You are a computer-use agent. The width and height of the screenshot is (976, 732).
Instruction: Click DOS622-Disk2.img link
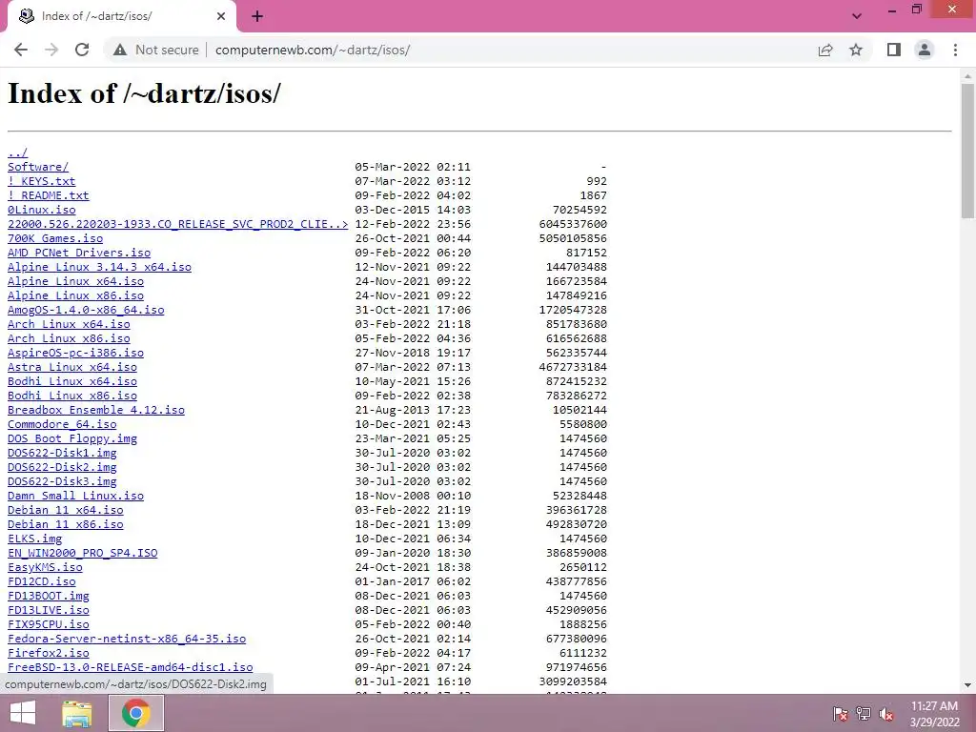coord(62,467)
